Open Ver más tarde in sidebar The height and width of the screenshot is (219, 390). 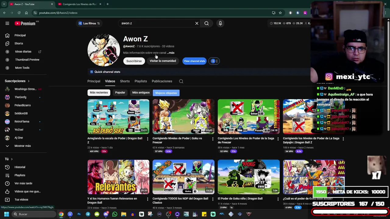tap(23, 183)
